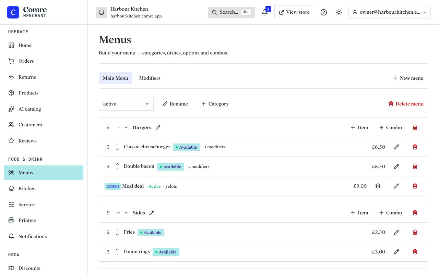Open the active status dropdown
The height and width of the screenshot is (274, 439).
pos(126,104)
